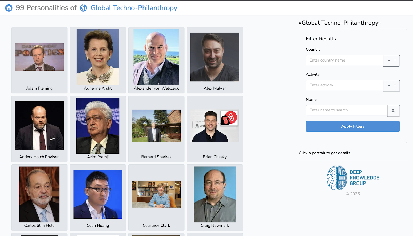Image resolution: width=413 pixels, height=236 pixels.
Task: Click the circular logo beside Global Techno-Philanthropy
Action: point(83,8)
